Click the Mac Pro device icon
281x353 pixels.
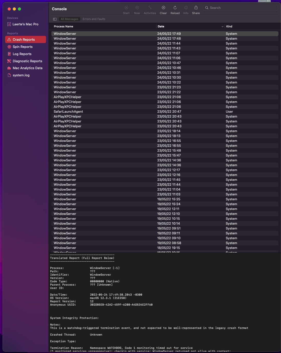(9, 24)
